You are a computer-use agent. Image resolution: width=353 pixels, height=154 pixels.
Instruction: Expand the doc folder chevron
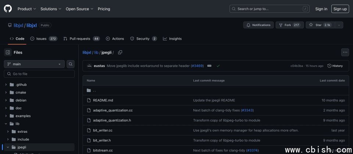coord(6,108)
